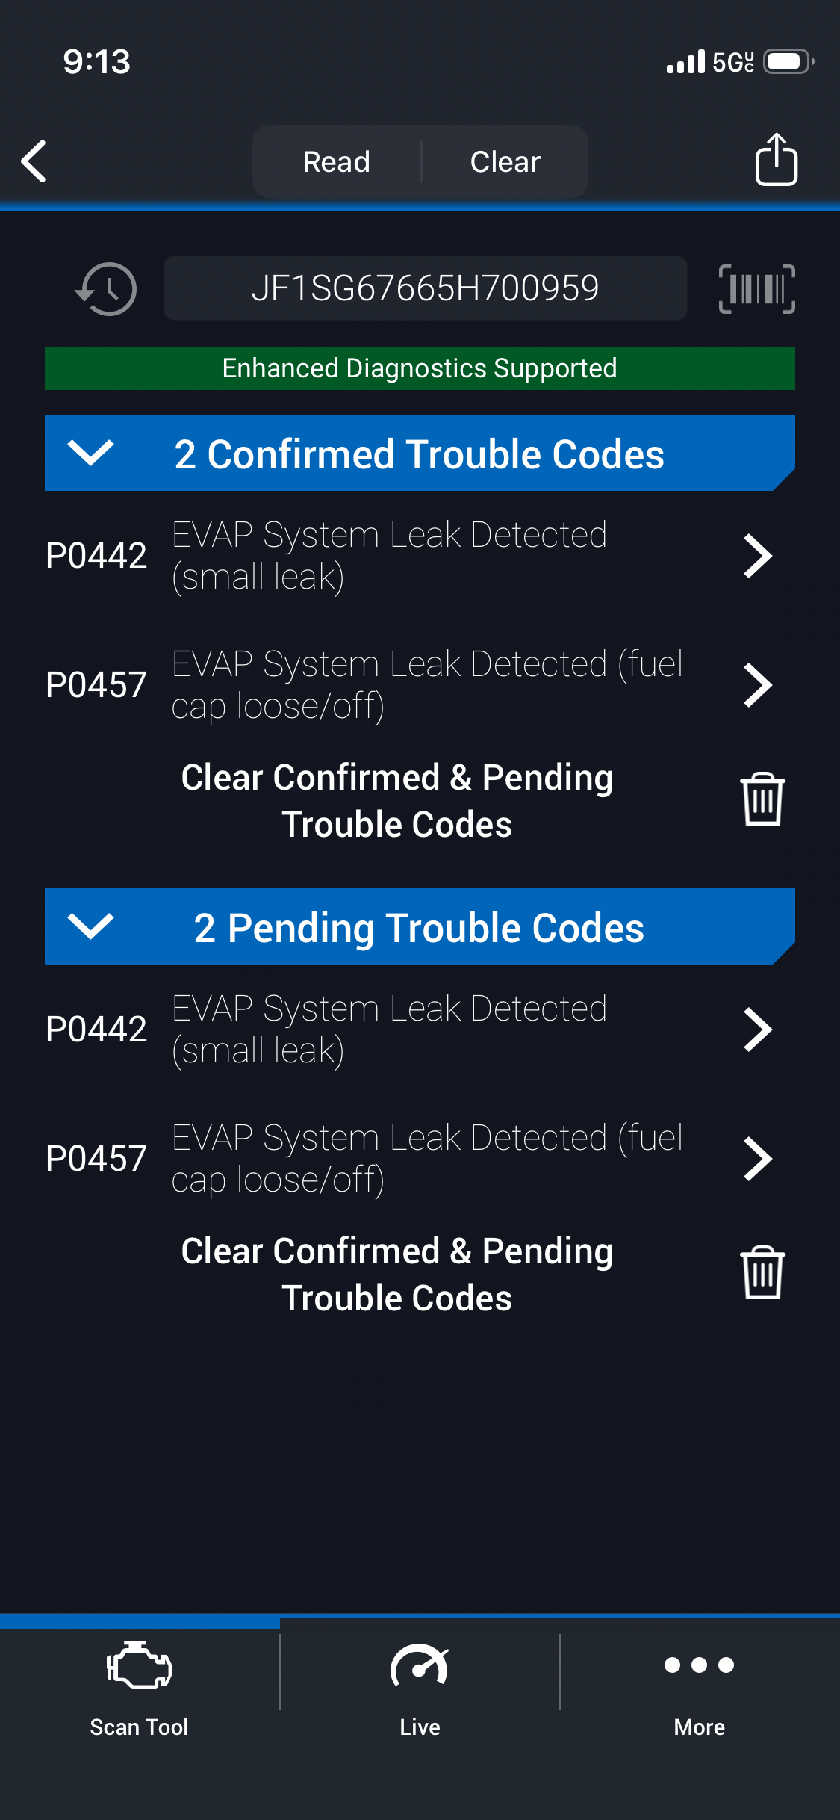Tap the barcode VIN scanner icon

tap(756, 288)
